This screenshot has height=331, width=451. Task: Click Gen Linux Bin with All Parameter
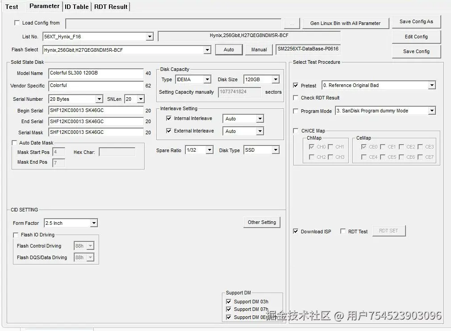(x=345, y=23)
